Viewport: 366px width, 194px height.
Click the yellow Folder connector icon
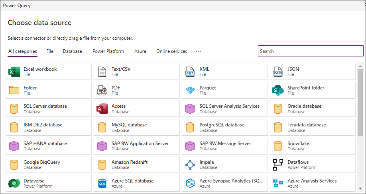coord(14,90)
